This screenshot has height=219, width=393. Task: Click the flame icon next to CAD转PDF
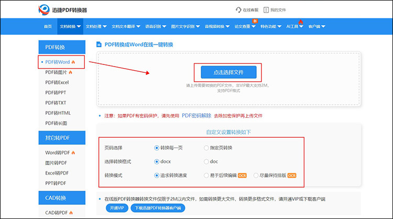coord(71,213)
